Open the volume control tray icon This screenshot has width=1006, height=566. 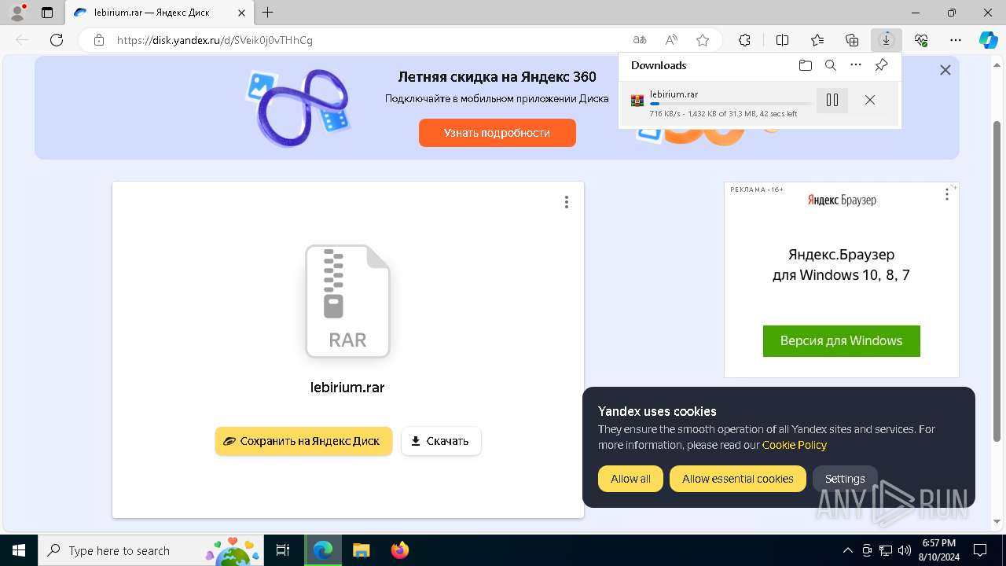coord(904,550)
